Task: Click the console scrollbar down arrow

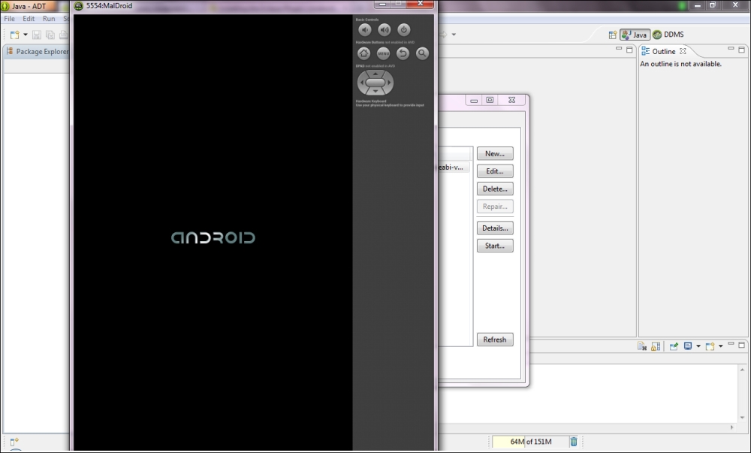Action: point(743,418)
